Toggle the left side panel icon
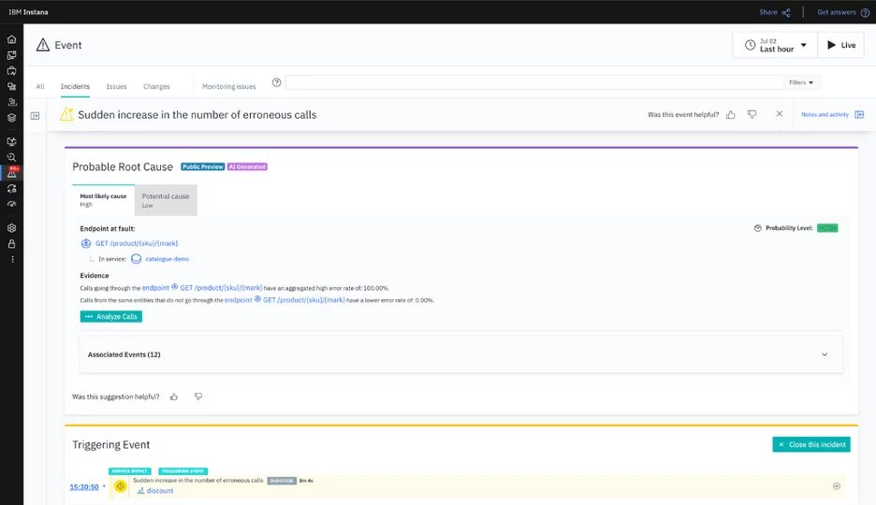Viewport: 876px width, 505px height. click(35, 115)
